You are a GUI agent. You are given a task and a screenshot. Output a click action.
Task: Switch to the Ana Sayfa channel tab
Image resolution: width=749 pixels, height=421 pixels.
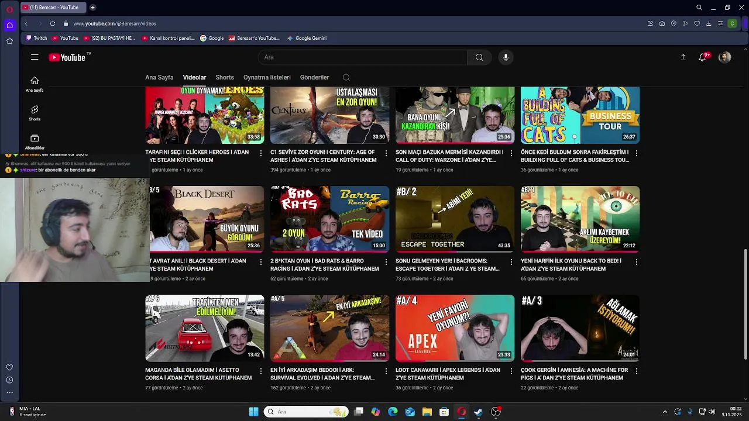(x=159, y=77)
